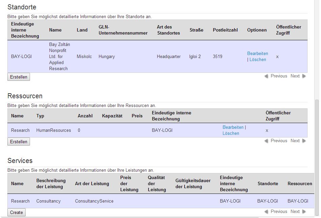
Task: Click Create button below Services table
Action: [x=17, y=212]
